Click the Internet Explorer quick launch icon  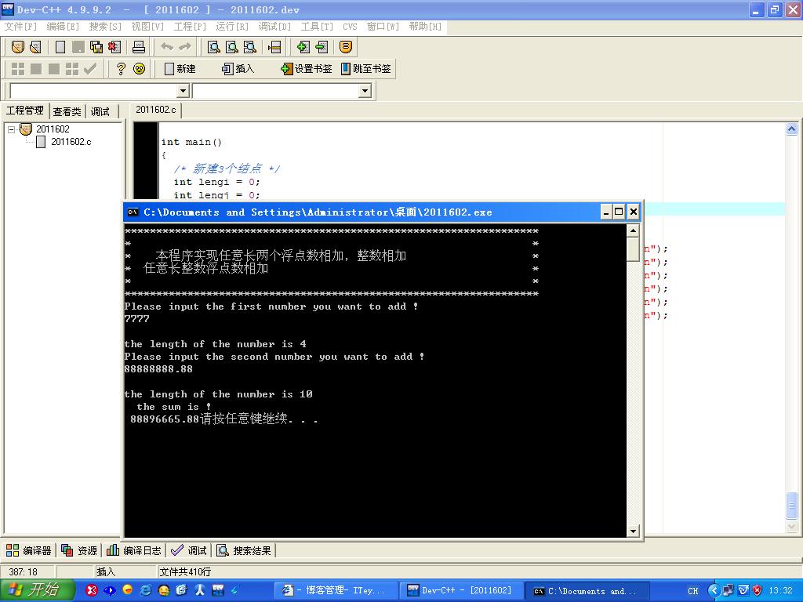[146, 590]
